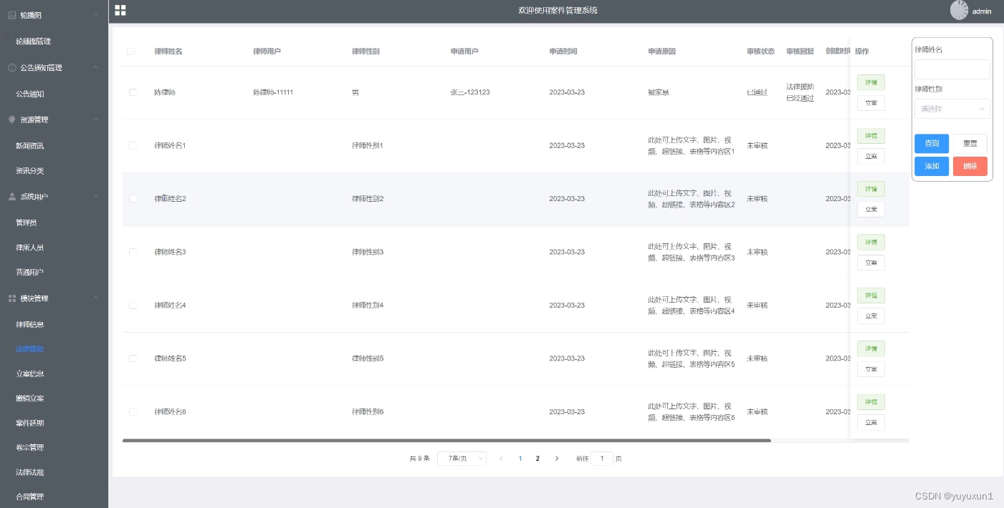Click 立案 button in 律师姓名2 row

(x=871, y=210)
